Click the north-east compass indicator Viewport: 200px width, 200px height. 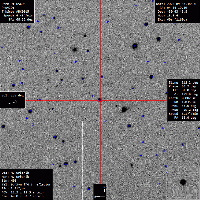pyautogui.click(x=99, y=192)
